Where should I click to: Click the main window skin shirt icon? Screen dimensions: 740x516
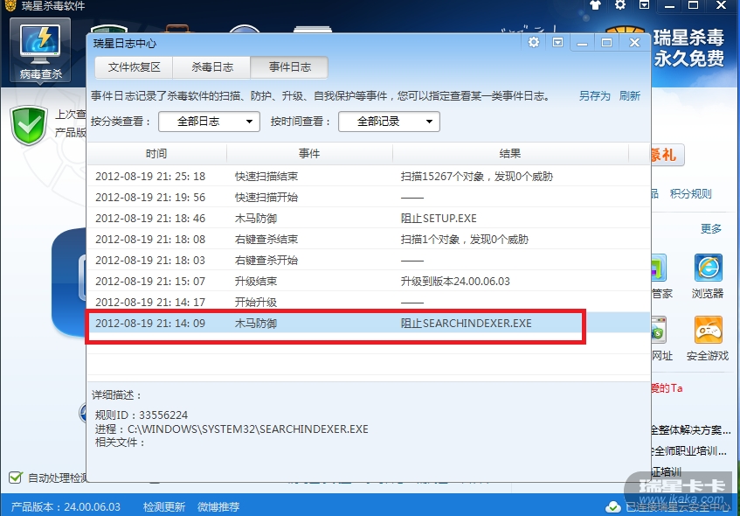596,5
